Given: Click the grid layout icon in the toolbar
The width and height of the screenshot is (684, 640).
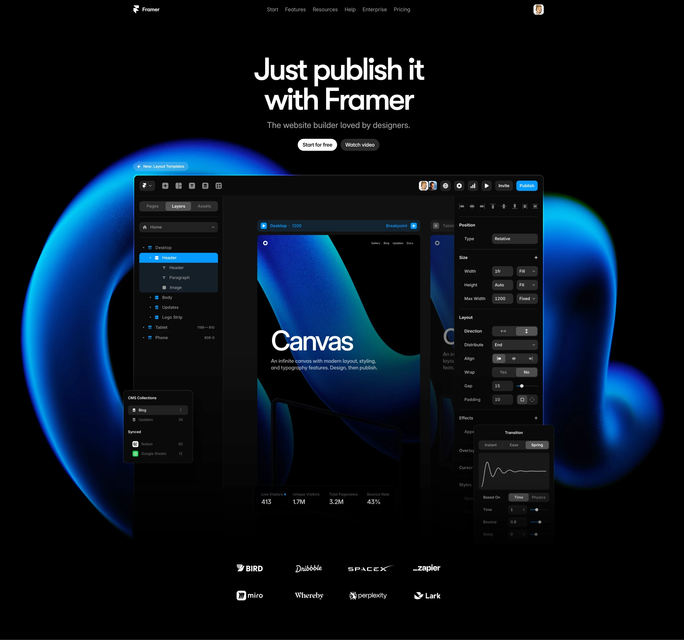Looking at the screenshot, I should pos(179,185).
